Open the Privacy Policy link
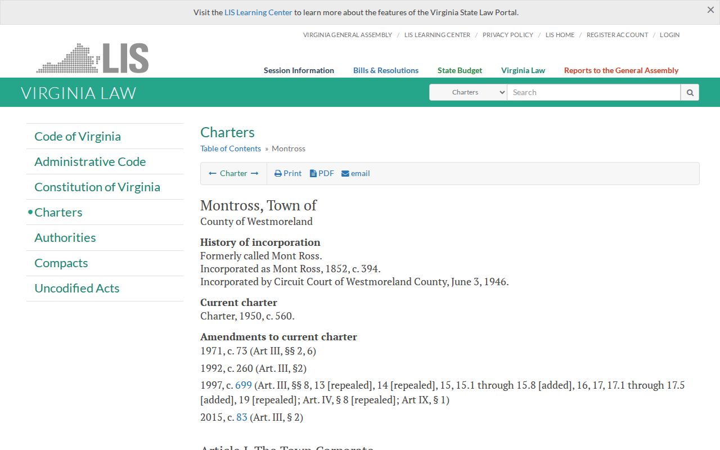 click(x=507, y=35)
